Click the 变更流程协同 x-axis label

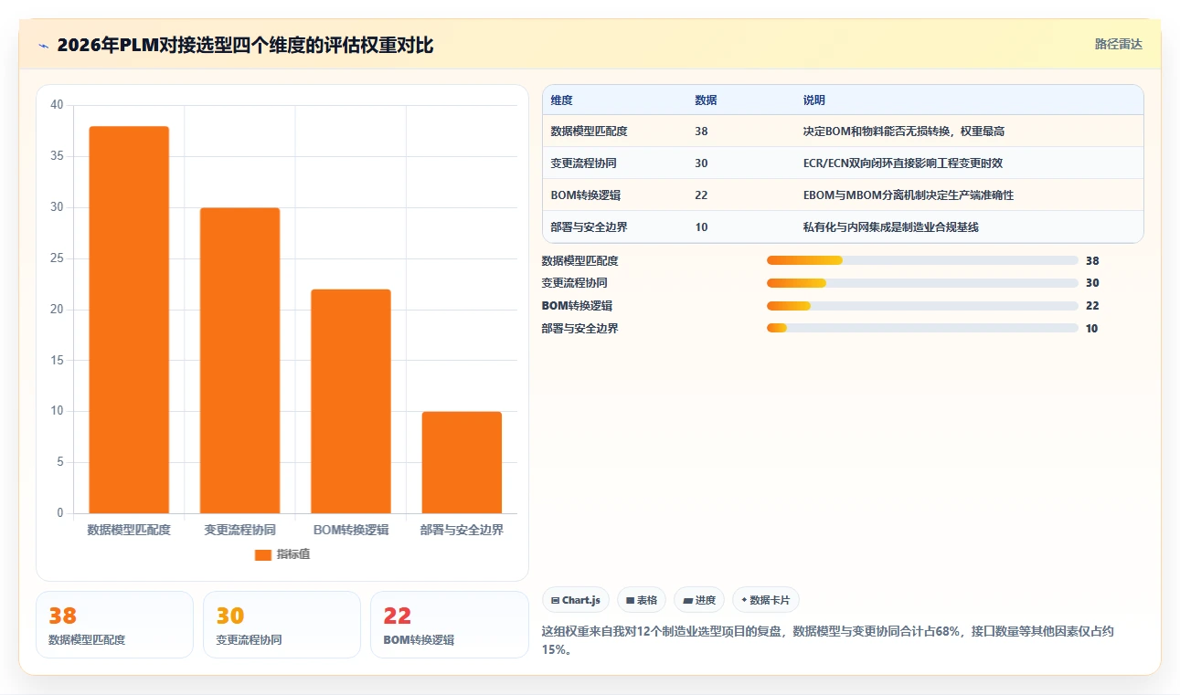pyautogui.click(x=239, y=530)
